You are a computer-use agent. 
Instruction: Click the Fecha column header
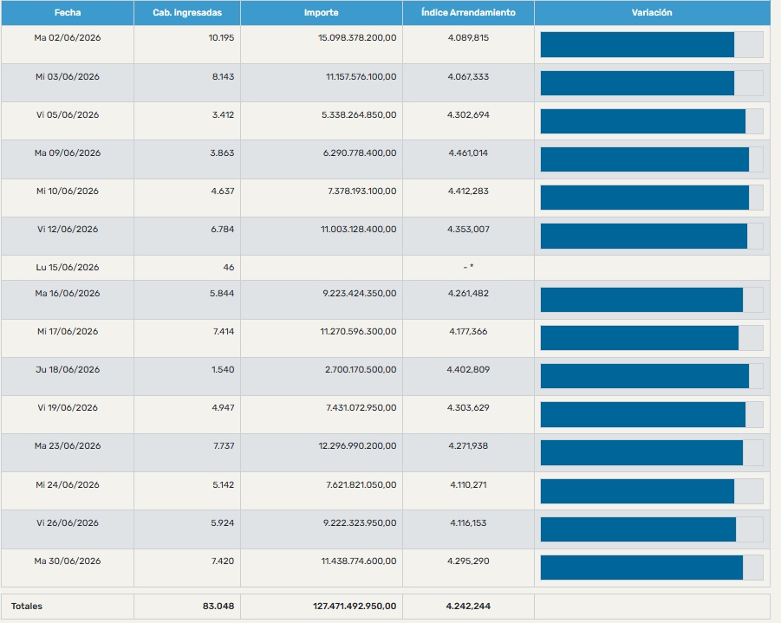[68, 13]
